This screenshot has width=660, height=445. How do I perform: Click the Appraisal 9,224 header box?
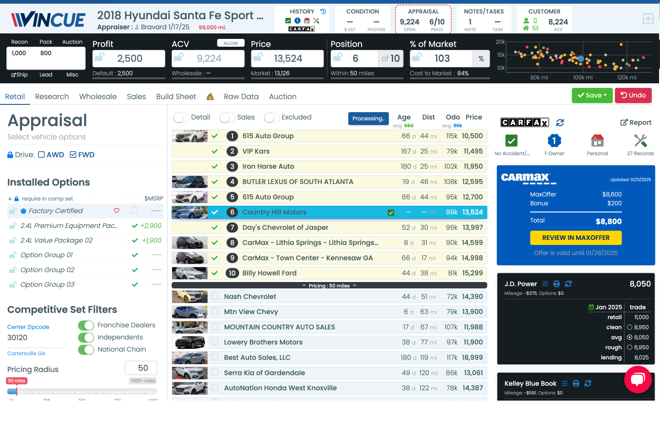(x=423, y=19)
